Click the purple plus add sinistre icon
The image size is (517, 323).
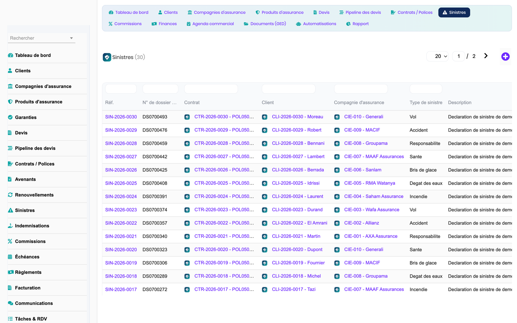505,57
